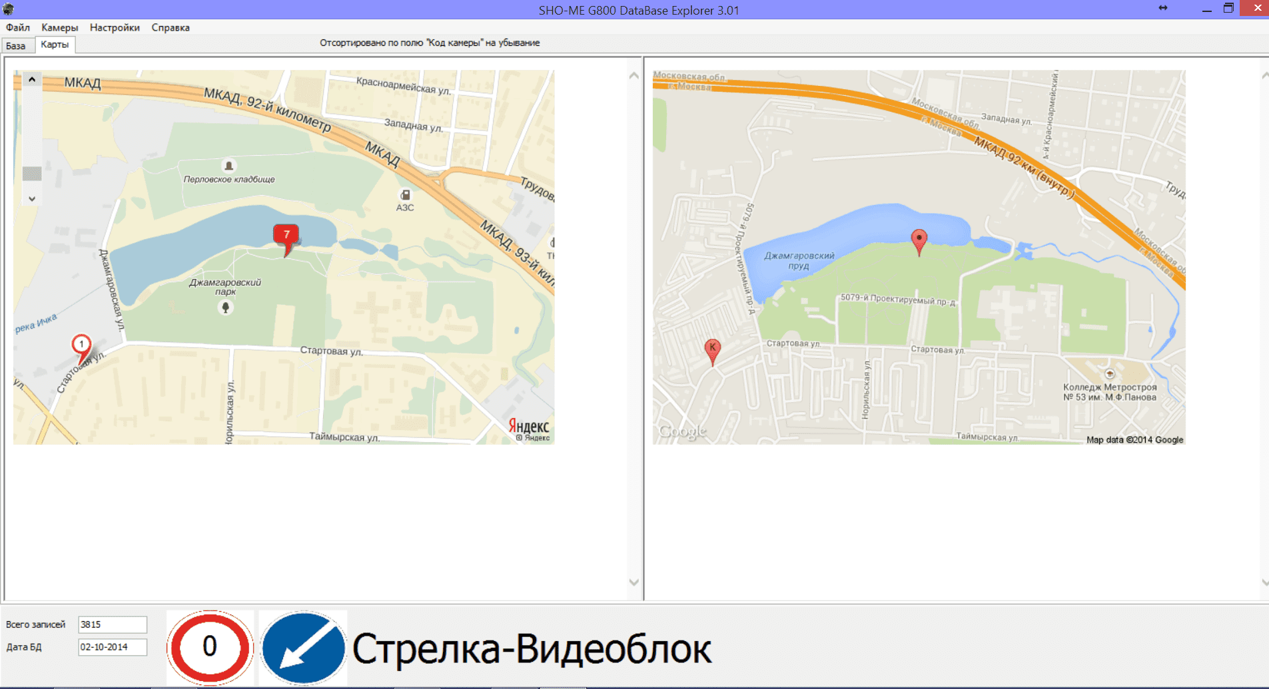The height and width of the screenshot is (689, 1269).
Task: Click the Yandex map zoom slider handle
Action: [x=32, y=174]
